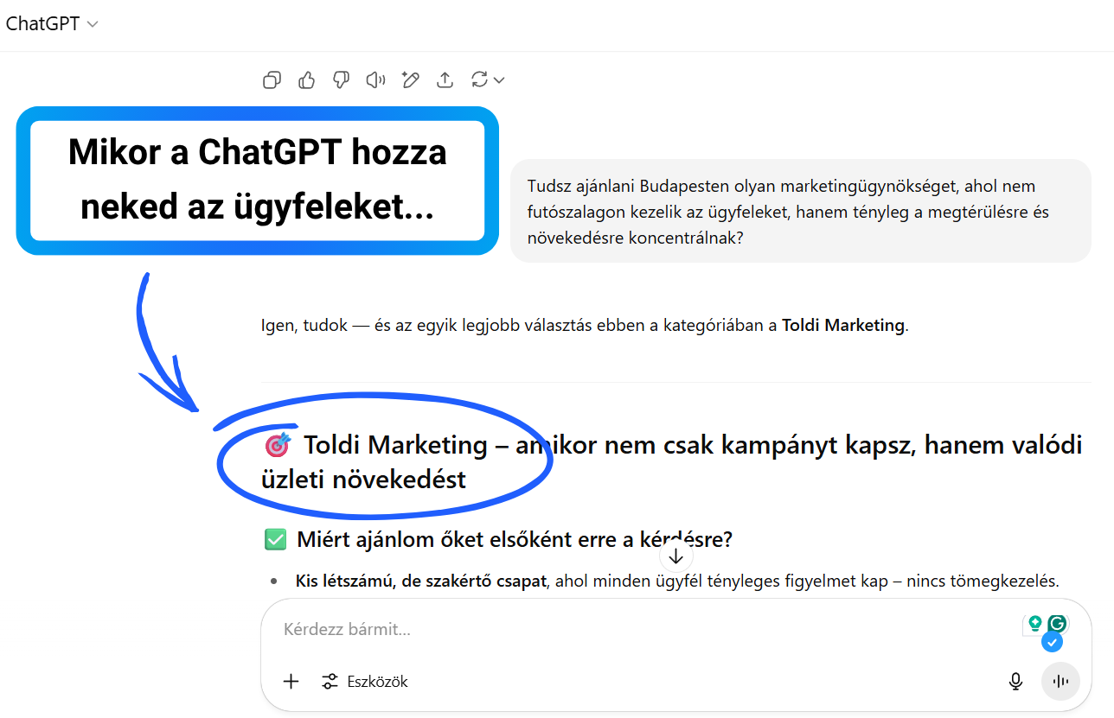The height and width of the screenshot is (718, 1114).
Task: Share the response with upload icon
Action: tap(445, 80)
